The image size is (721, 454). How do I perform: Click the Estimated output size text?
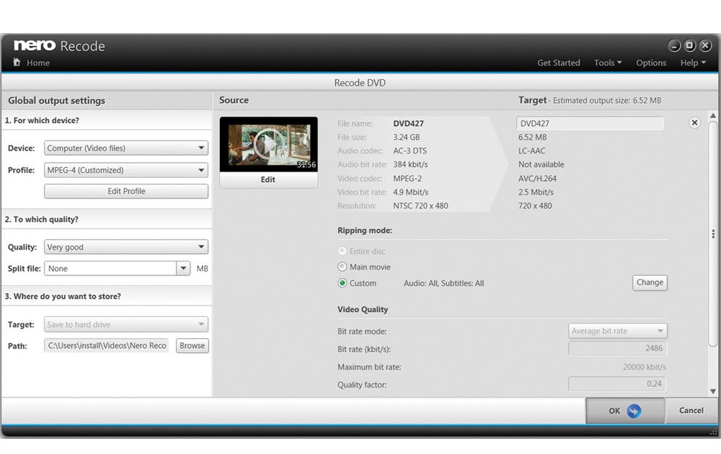coord(607,100)
